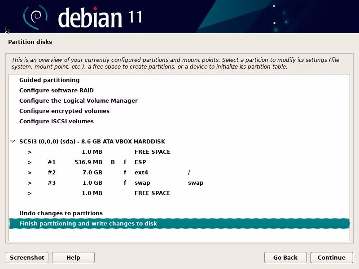Select the SCSI3 (sda) VBOX HARDDISK entry
This screenshot has height=269, width=359.
(179, 141)
